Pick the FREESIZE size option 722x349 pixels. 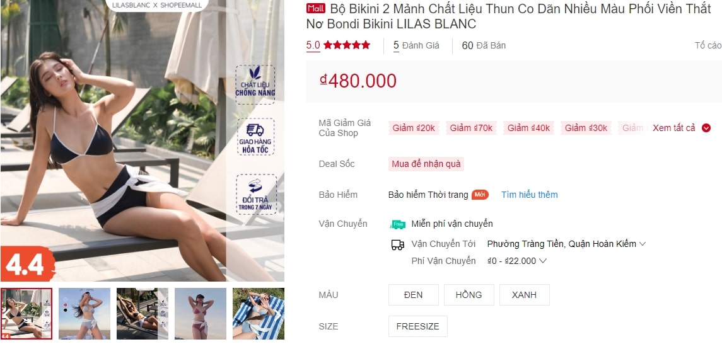click(417, 326)
